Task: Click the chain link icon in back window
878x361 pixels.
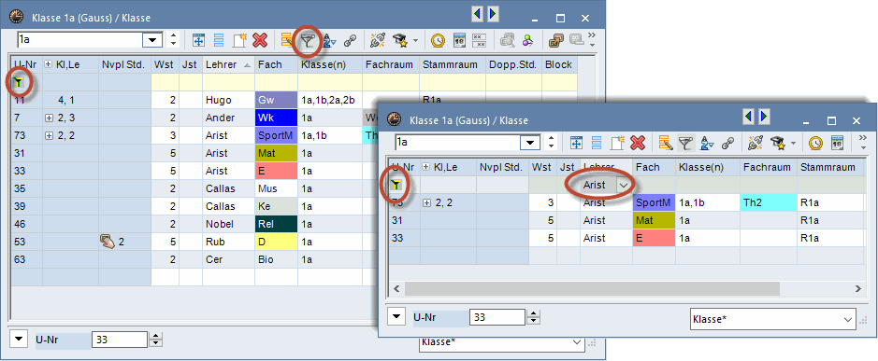Action: (350, 40)
